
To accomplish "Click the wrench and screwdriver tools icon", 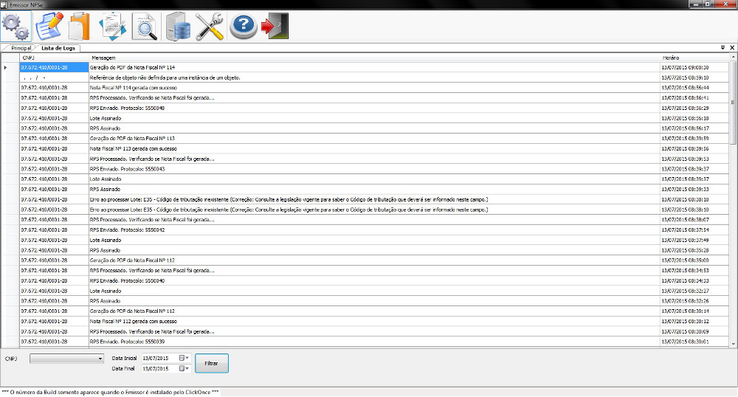I will [x=210, y=26].
